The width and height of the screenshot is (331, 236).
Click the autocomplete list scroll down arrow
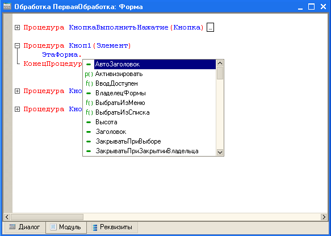[x=220, y=152]
